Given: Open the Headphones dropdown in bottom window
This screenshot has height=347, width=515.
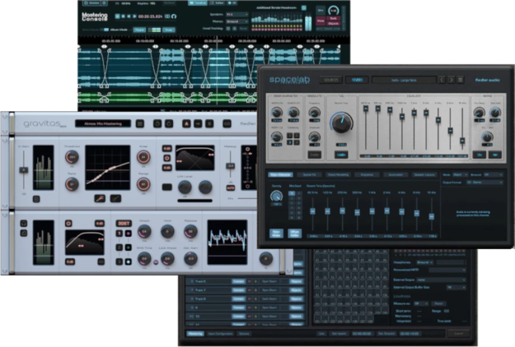Looking at the screenshot, I should click(424, 262).
